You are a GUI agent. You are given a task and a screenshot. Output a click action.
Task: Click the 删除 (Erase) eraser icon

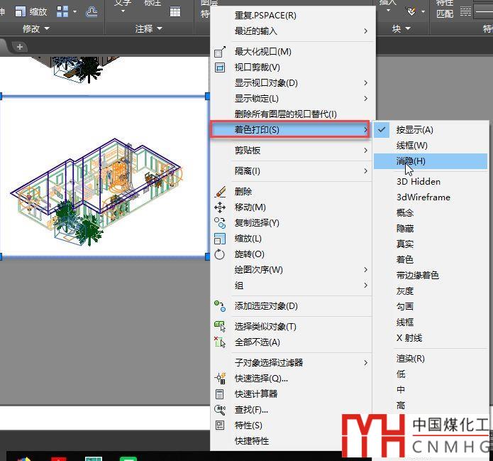(x=220, y=192)
